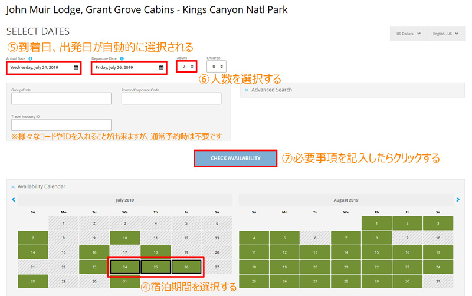Select August 1 in the calendar
This screenshot has height=296, width=472.
[x=376, y=223]
